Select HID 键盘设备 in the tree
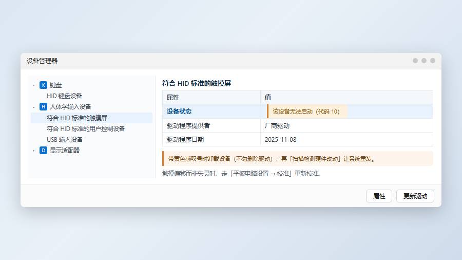Screen dimensions: 462x260 coord(64,96)
